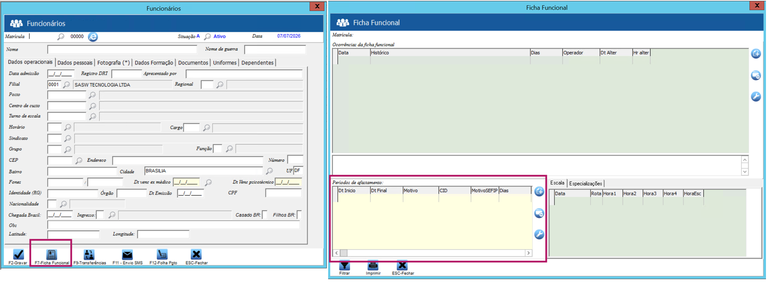Click the Filtrar funnel icon

(344, 265)
